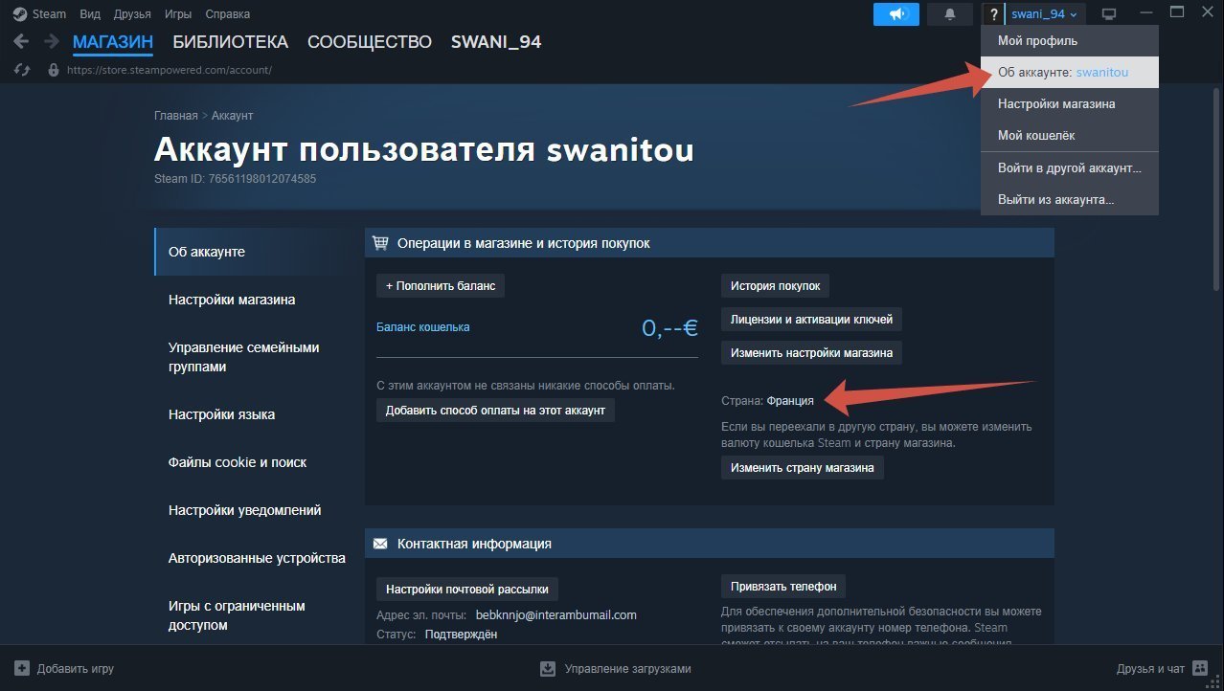Viewport: 1224px width, 691px height.
Task: Click the question mark help icon
Action: (994, 14)
